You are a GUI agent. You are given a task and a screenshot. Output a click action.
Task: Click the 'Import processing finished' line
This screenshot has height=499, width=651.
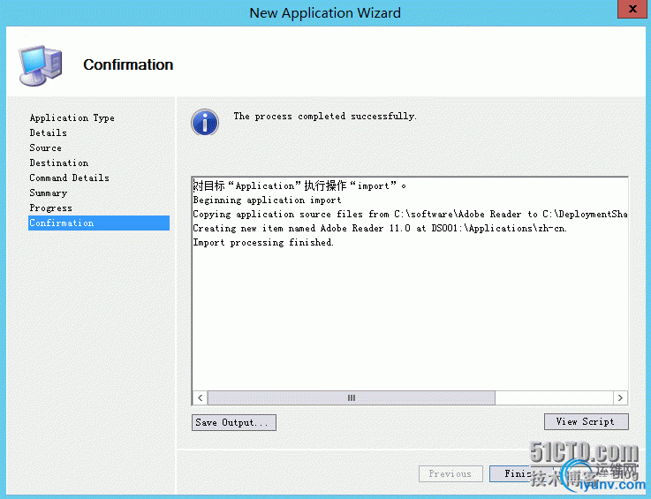click(x=263, y=243)
